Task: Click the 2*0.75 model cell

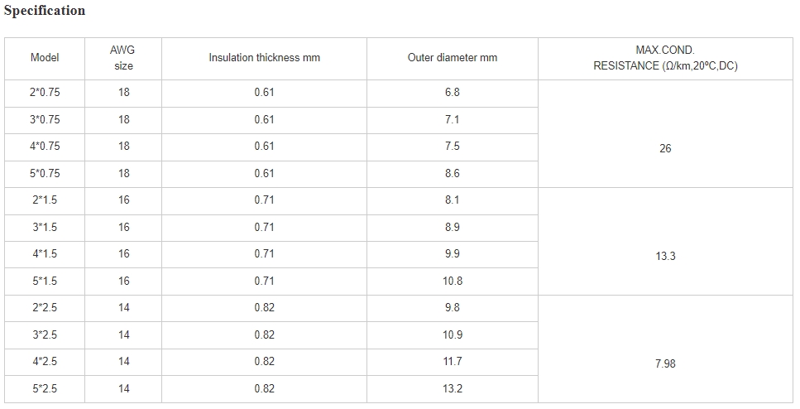Action: 45,93
